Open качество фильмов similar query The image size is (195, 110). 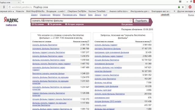[x=103, y=71]
